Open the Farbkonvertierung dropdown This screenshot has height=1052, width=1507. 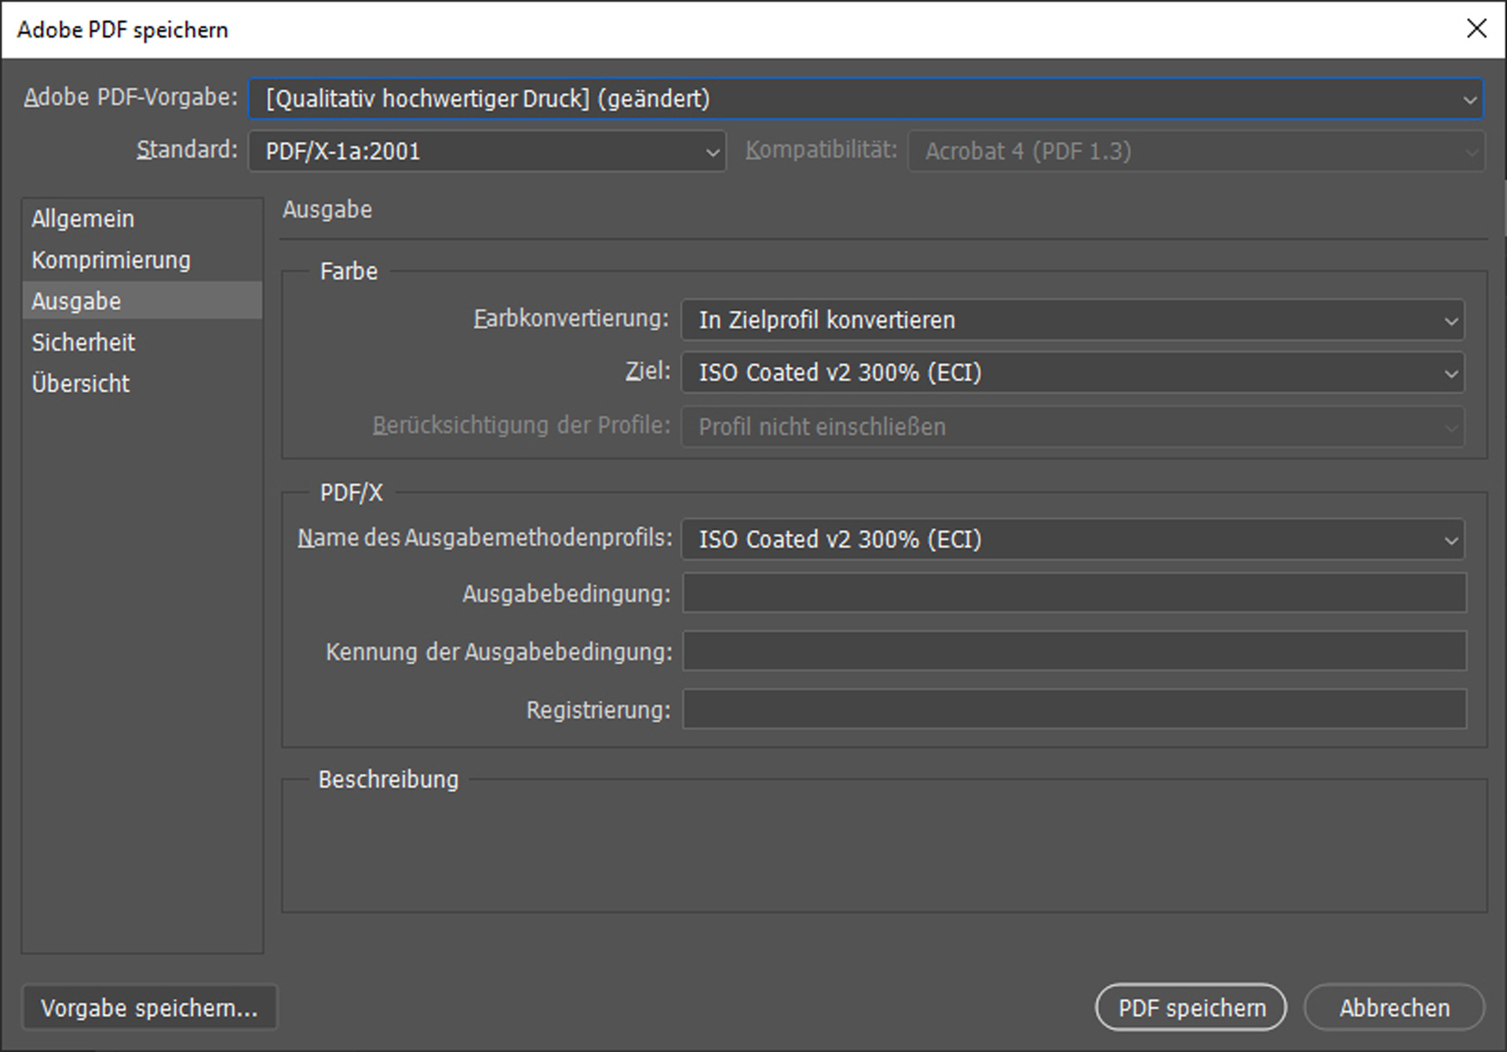click(x=1072, y=320)
